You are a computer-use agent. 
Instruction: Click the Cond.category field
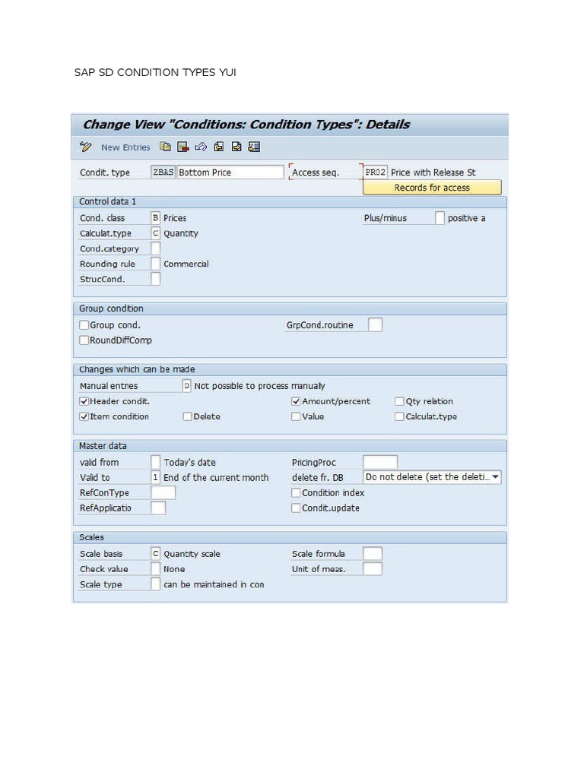[x=155, y=248]
